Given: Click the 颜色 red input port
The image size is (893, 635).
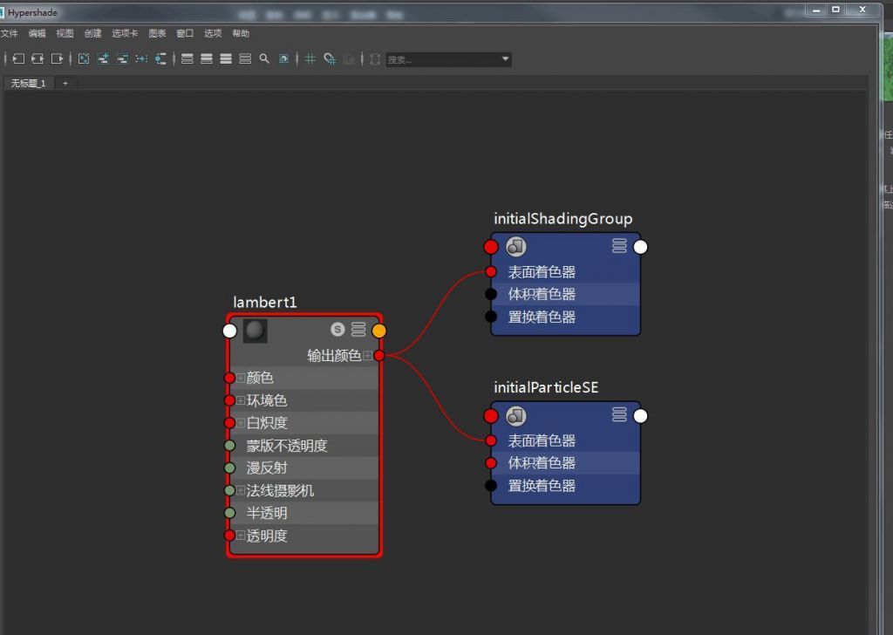Looking at the screenshot, I should pos(229,378).
